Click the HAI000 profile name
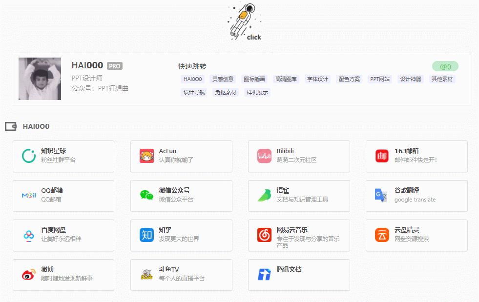This screenshot has width=479, height=302. tap(87, 65)
